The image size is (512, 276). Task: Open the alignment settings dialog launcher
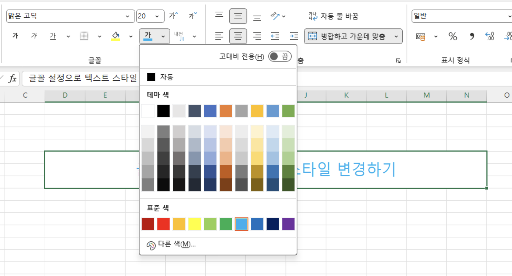[x=398, y=61]
